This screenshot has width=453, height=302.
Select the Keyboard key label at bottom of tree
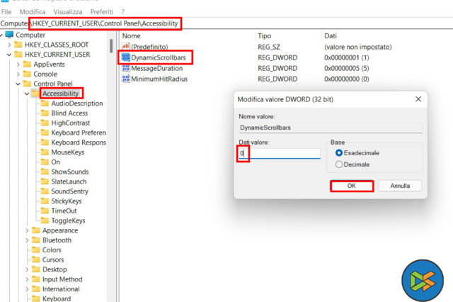57,298
